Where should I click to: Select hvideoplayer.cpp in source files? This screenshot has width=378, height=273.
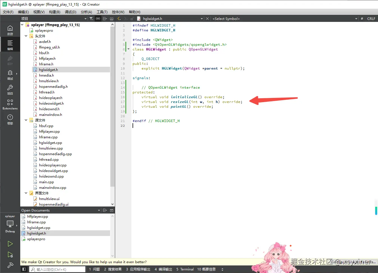pos(53,165)
